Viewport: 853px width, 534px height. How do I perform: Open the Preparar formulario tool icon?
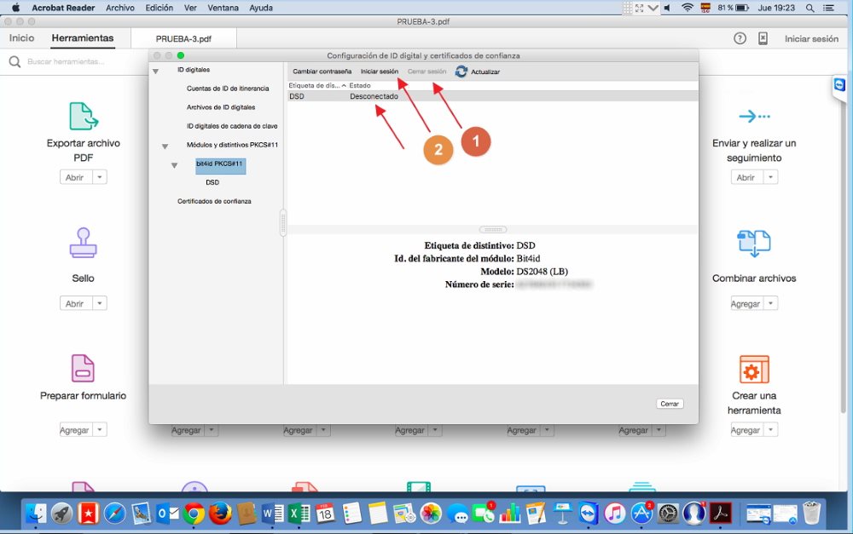pos(84,368)
